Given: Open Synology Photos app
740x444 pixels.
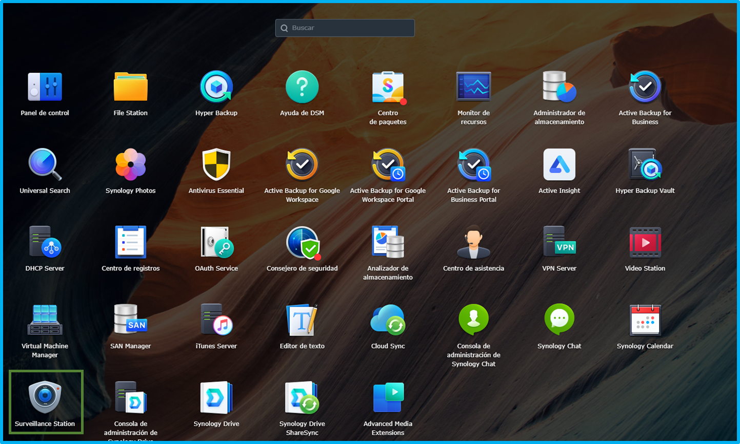Looking at the screenshot, I should click(131, 164).
